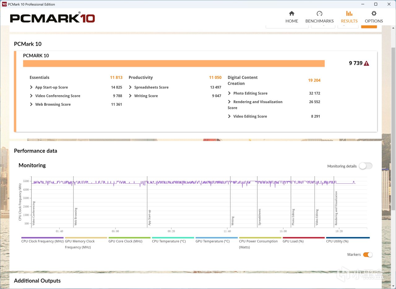Click the PCMark 10 title bar app icon
Viewport: 396px width, 289px height.
[x=4, y=4]
